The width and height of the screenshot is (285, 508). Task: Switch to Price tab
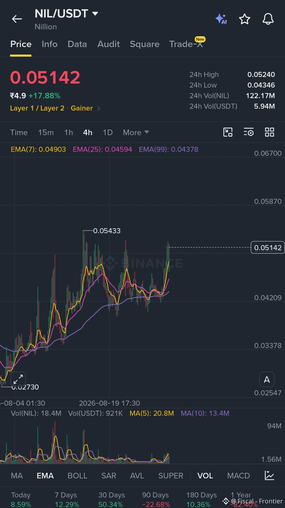click(x=21, y=44)
